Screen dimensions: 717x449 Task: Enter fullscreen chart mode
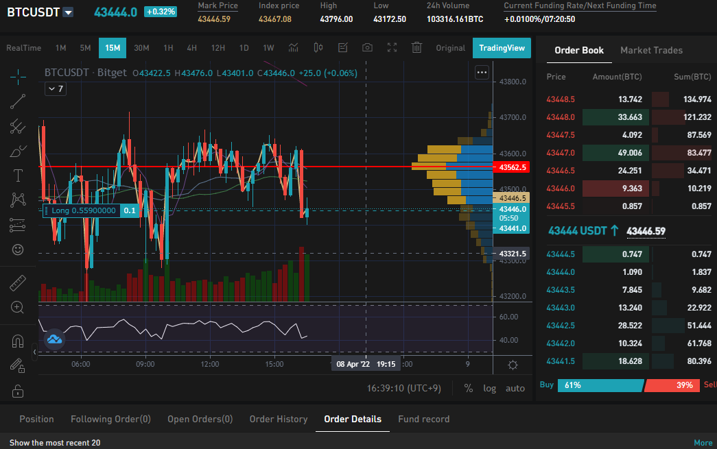[392, 47]
